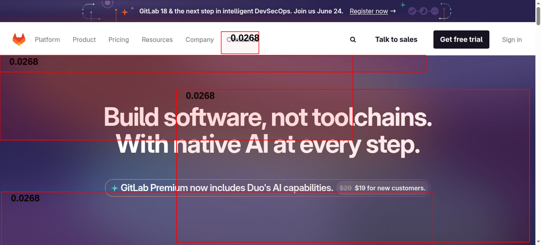Click the "Build software, not toolchains." headline

coord(268,117)
